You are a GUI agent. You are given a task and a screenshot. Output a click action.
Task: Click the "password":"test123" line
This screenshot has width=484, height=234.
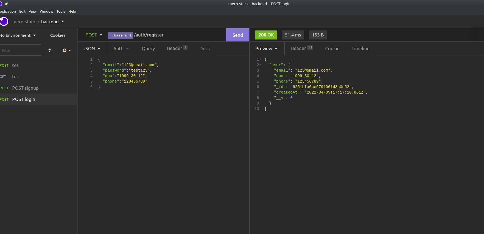[x=127, y=70]
